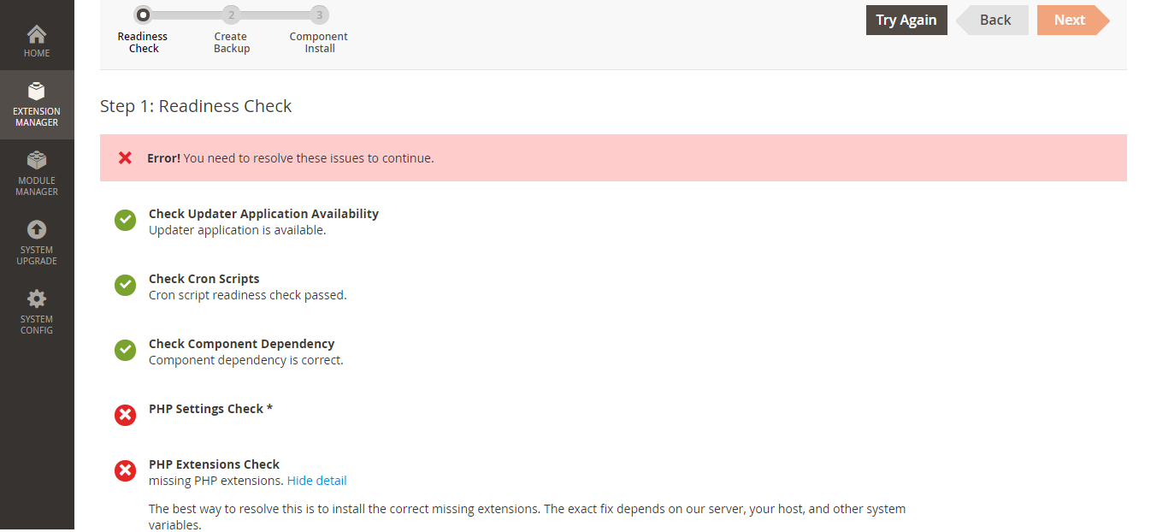Click the Step 2 Create Backup circle
This screenshot has width=1151, height=532.
pos(231,15)
